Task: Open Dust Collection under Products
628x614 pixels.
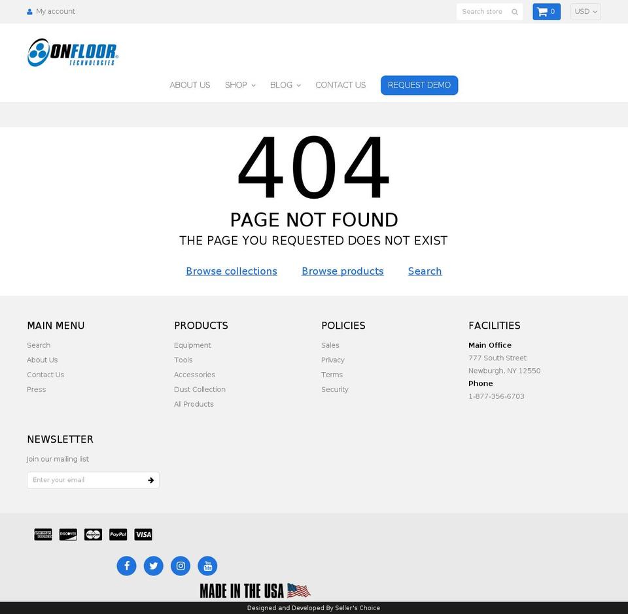Action: pos(200,390)
